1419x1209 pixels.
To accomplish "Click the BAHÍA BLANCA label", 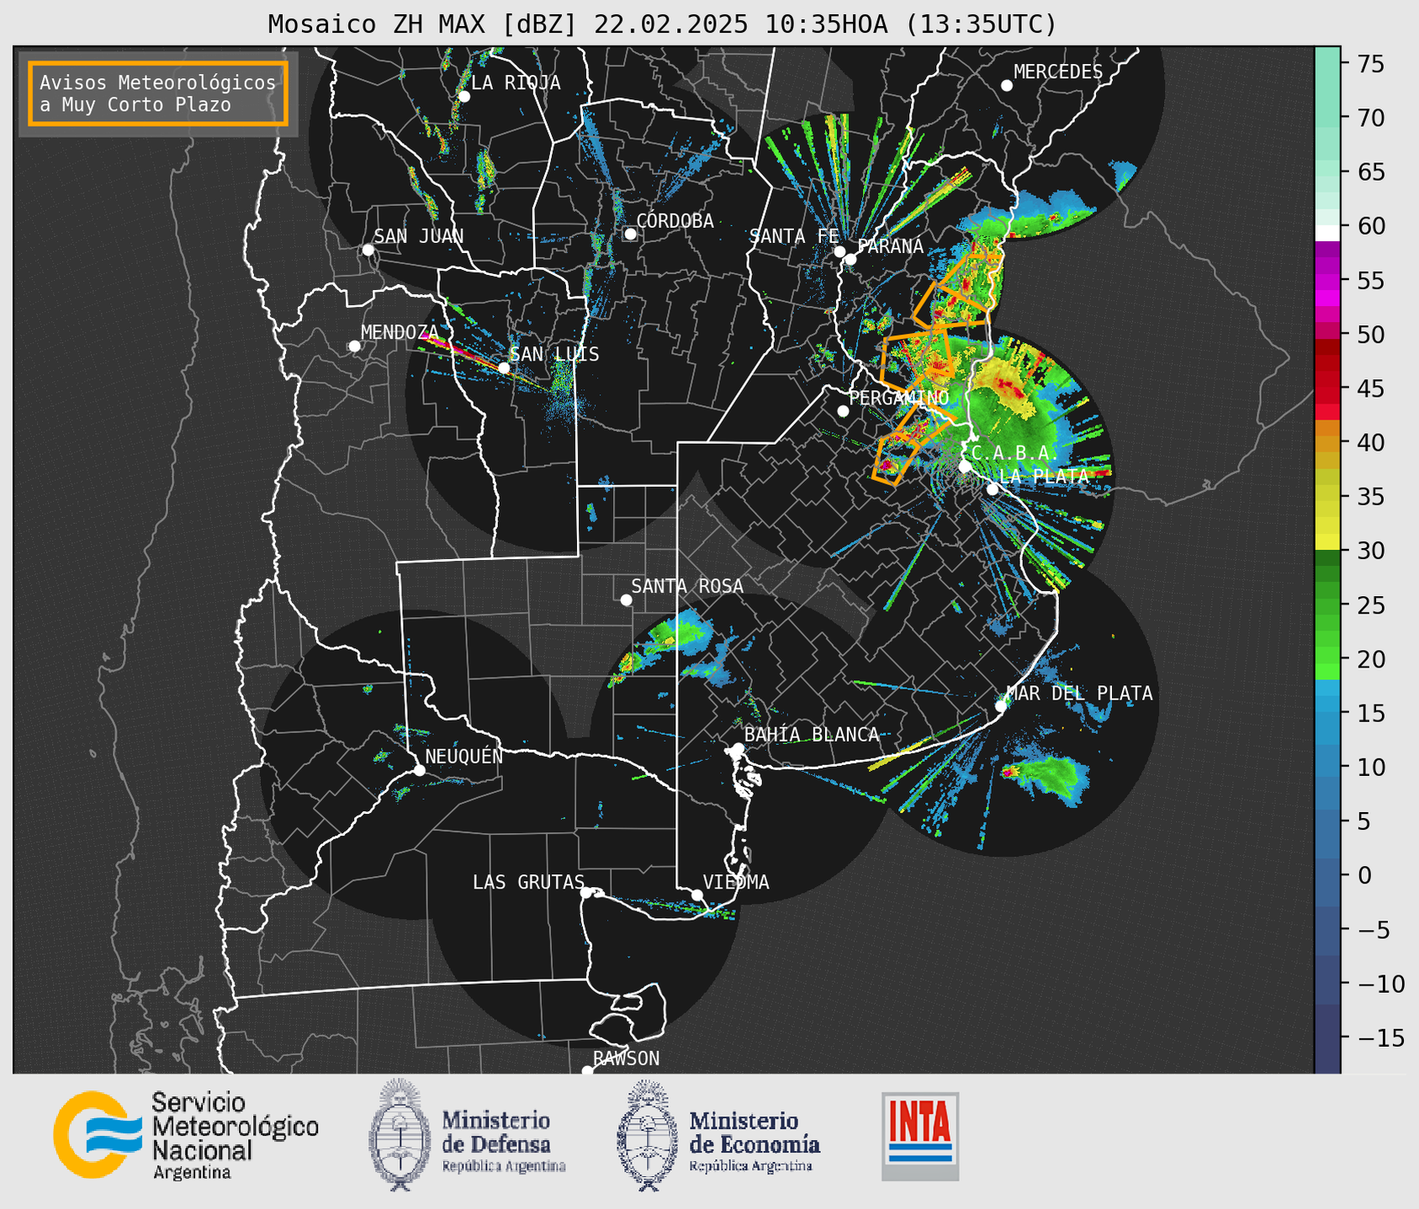I will tap(812, 735).
